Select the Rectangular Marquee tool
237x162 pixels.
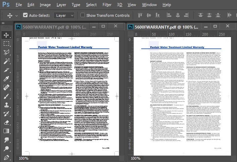click(6, 44)
